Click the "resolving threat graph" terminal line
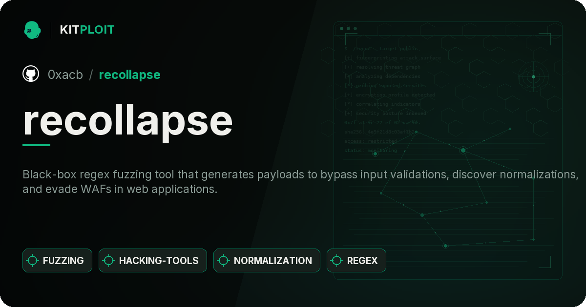Screen dimensions: 586x307 (382, 67)
